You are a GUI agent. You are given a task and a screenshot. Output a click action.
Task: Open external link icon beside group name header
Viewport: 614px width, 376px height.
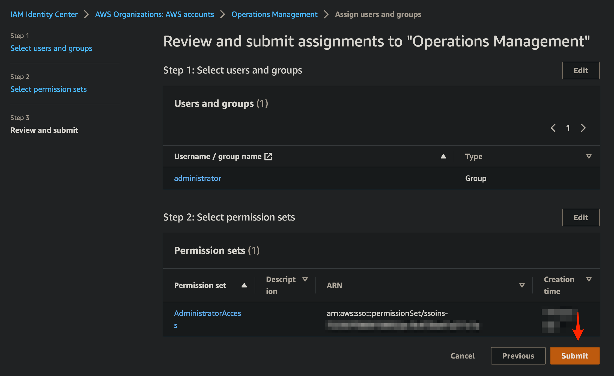268,156
